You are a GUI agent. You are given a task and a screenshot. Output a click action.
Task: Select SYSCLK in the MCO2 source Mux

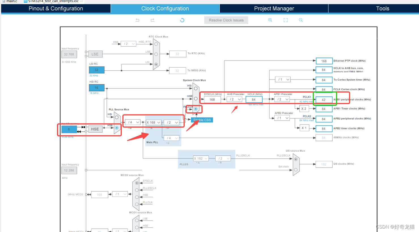[137, 183]
